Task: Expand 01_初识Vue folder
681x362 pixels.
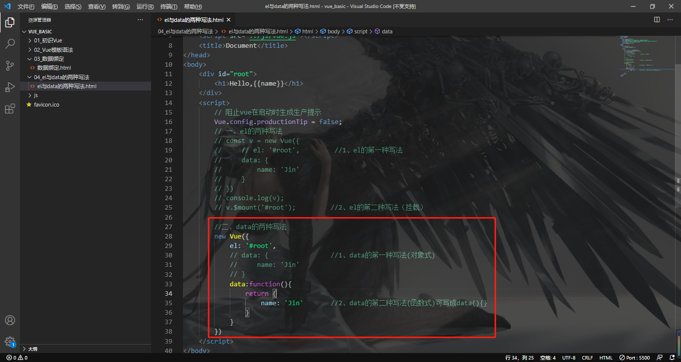Action: click(85, 40)
